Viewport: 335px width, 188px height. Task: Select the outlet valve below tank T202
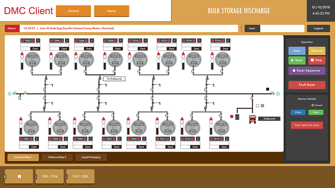pyautogui.click(x=32, y=72)
